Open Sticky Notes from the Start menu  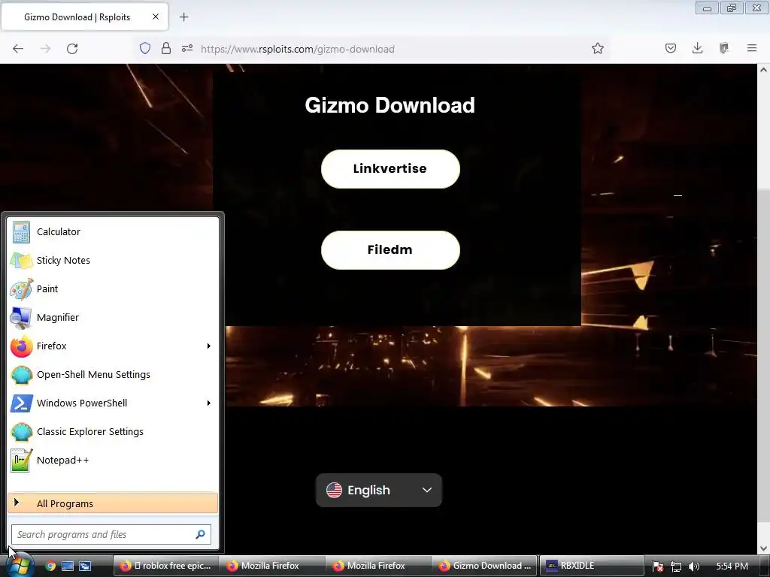[113, 260]
